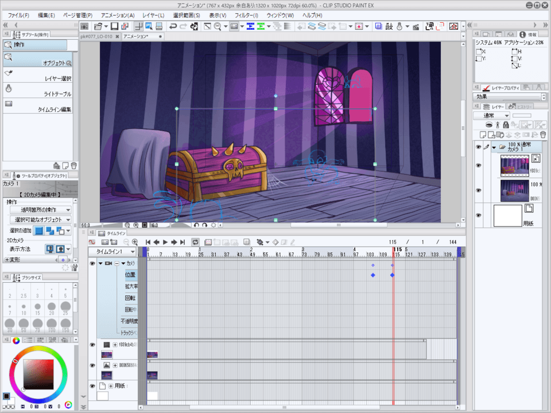The height and width of the screenshot is (413, 551).
Task: Toggle camera track visibility in the timeline
Action: click(92, 263)
